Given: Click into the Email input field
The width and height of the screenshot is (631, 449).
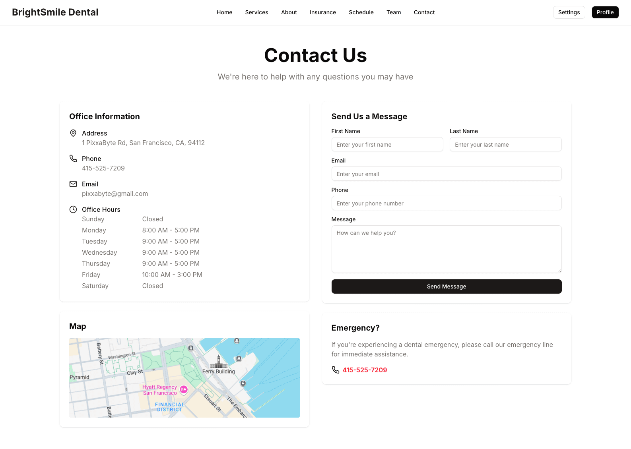Looking at the screenshot, I should (x=446, y=174).
